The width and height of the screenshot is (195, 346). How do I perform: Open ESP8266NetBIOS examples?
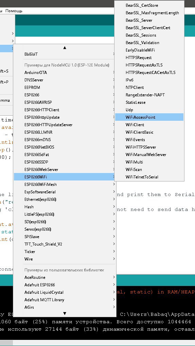65,147
